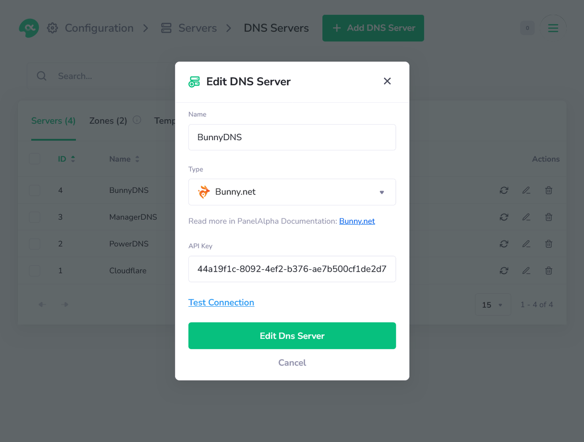
Task: Click the Search box in the servers list
Action: (101, 76)
